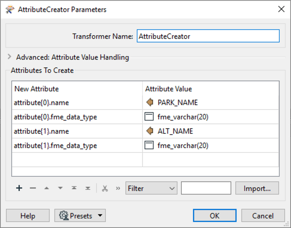This screenshot has width=291, height=228.
Task: Move row to top icon
Action: (x=74, y=188)
